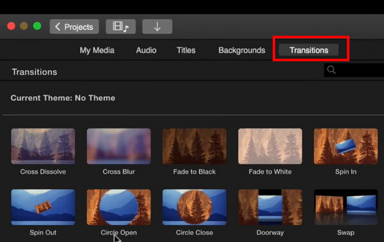This screenshot has width=384, height=242.
Task: Select the Cross Dissolve transition thumbnail
Action: click(43, 146)
